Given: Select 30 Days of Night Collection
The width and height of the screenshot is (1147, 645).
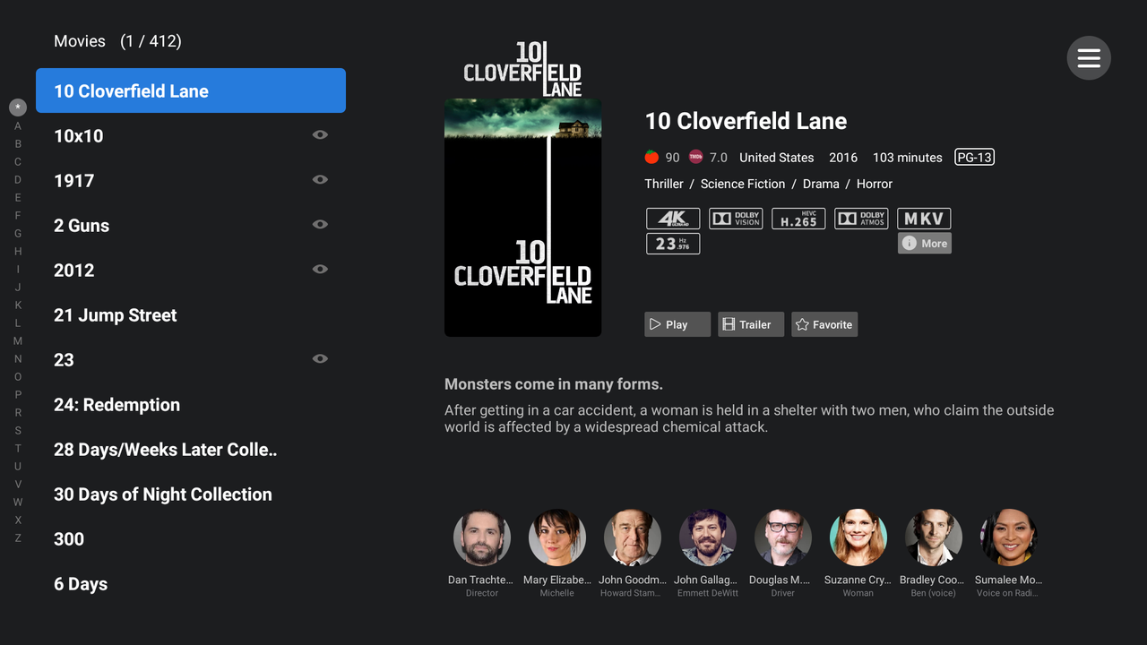Looking at the screenshot, I should tap(191, 494).
